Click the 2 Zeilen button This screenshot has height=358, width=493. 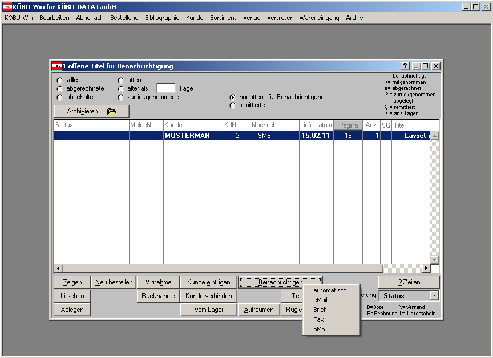[x=409, y=282]
